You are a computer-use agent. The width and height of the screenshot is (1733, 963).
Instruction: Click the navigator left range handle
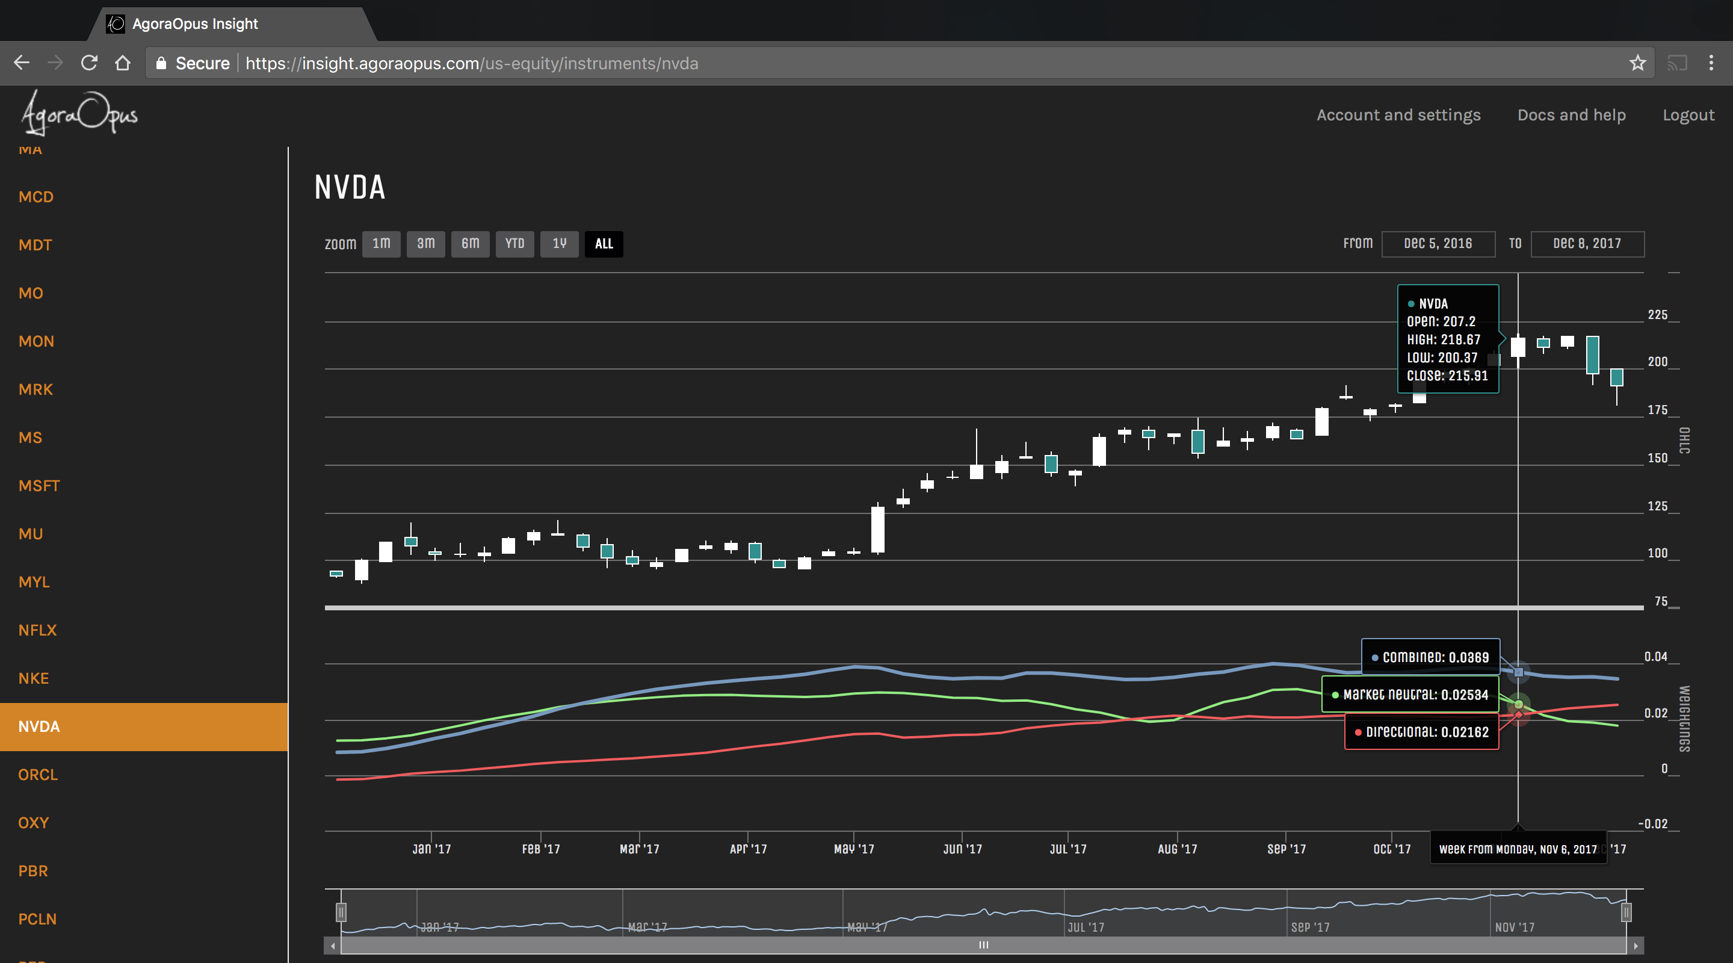(x=341, y=912)
